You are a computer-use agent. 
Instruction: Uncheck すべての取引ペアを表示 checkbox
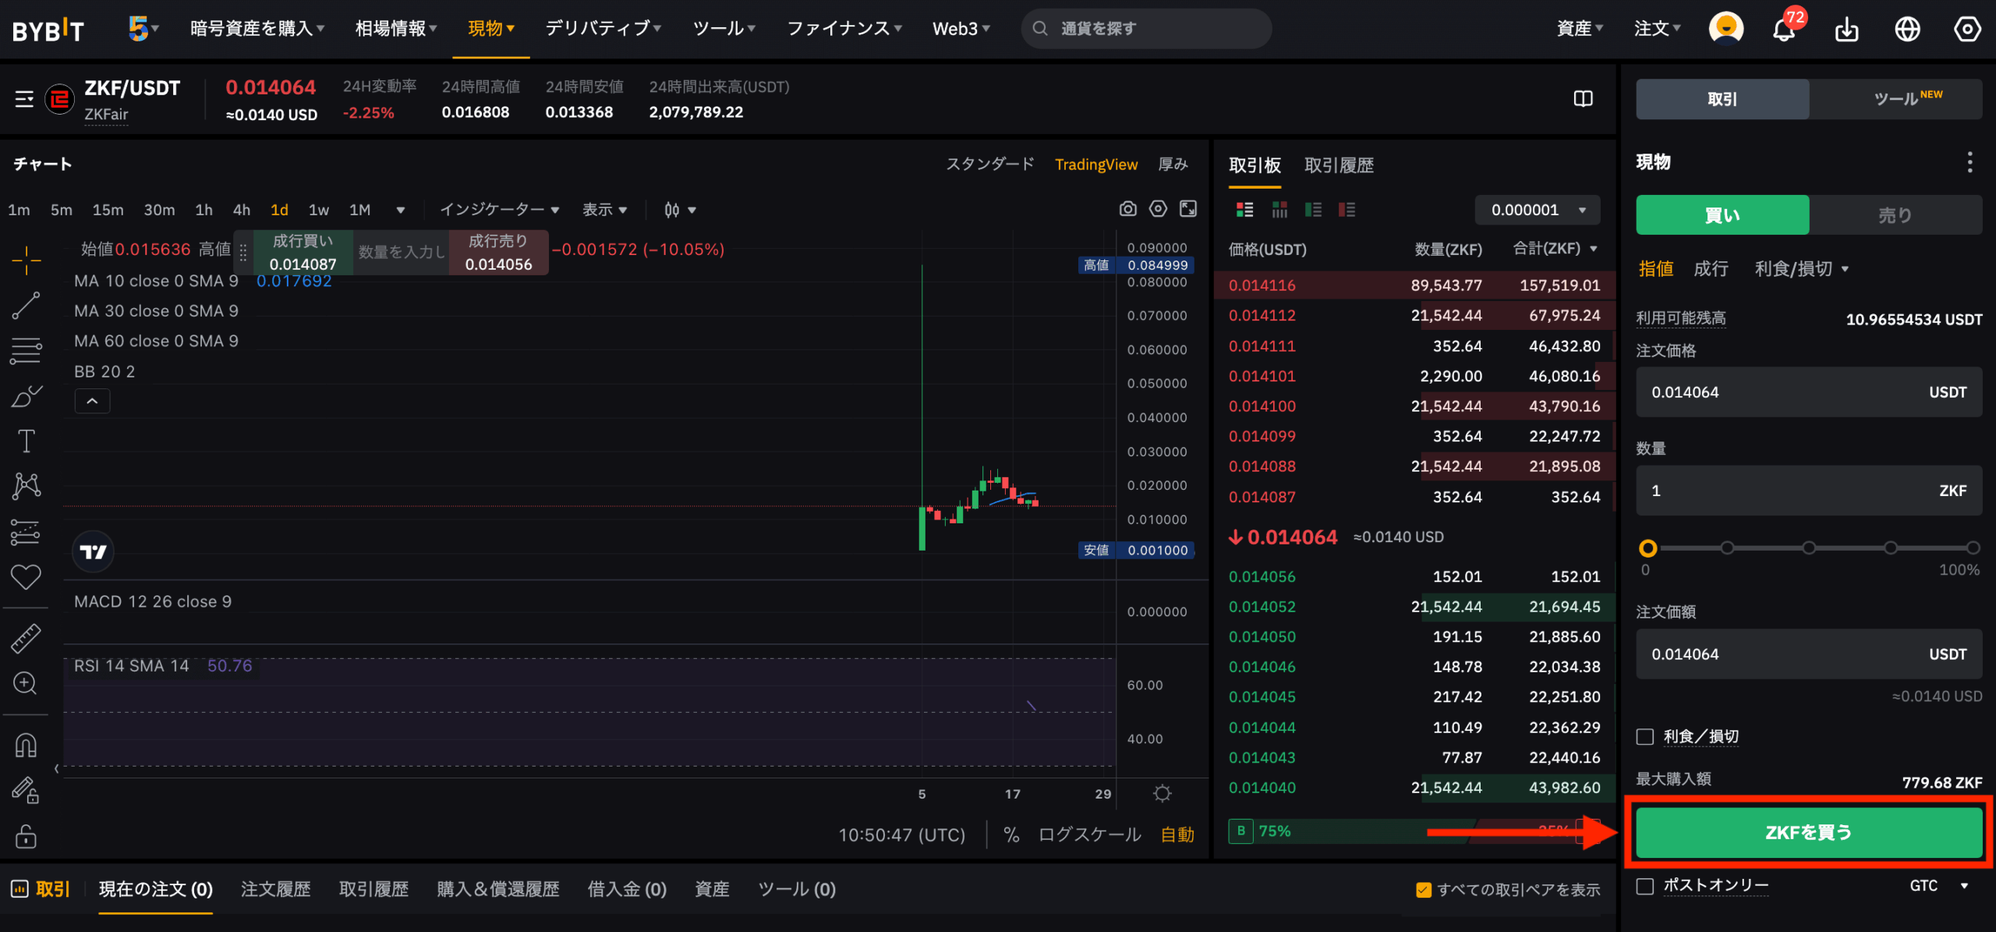[x=1424, y=890]
